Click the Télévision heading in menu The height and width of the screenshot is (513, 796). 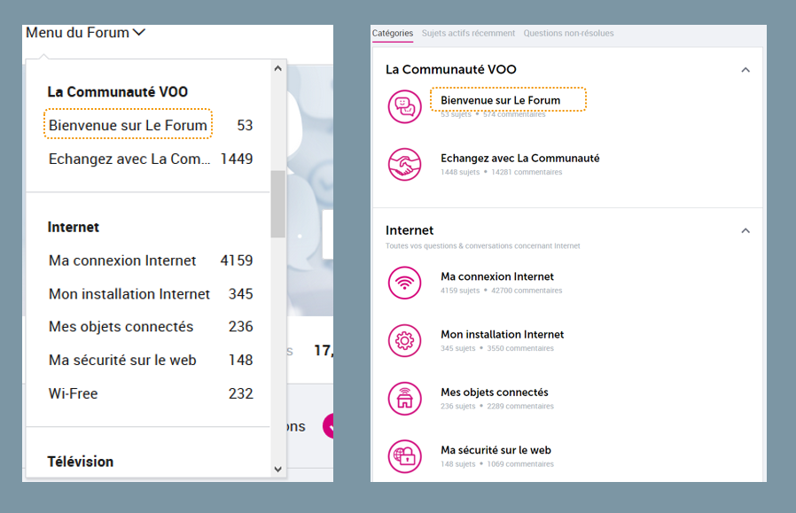coord(80,462)
